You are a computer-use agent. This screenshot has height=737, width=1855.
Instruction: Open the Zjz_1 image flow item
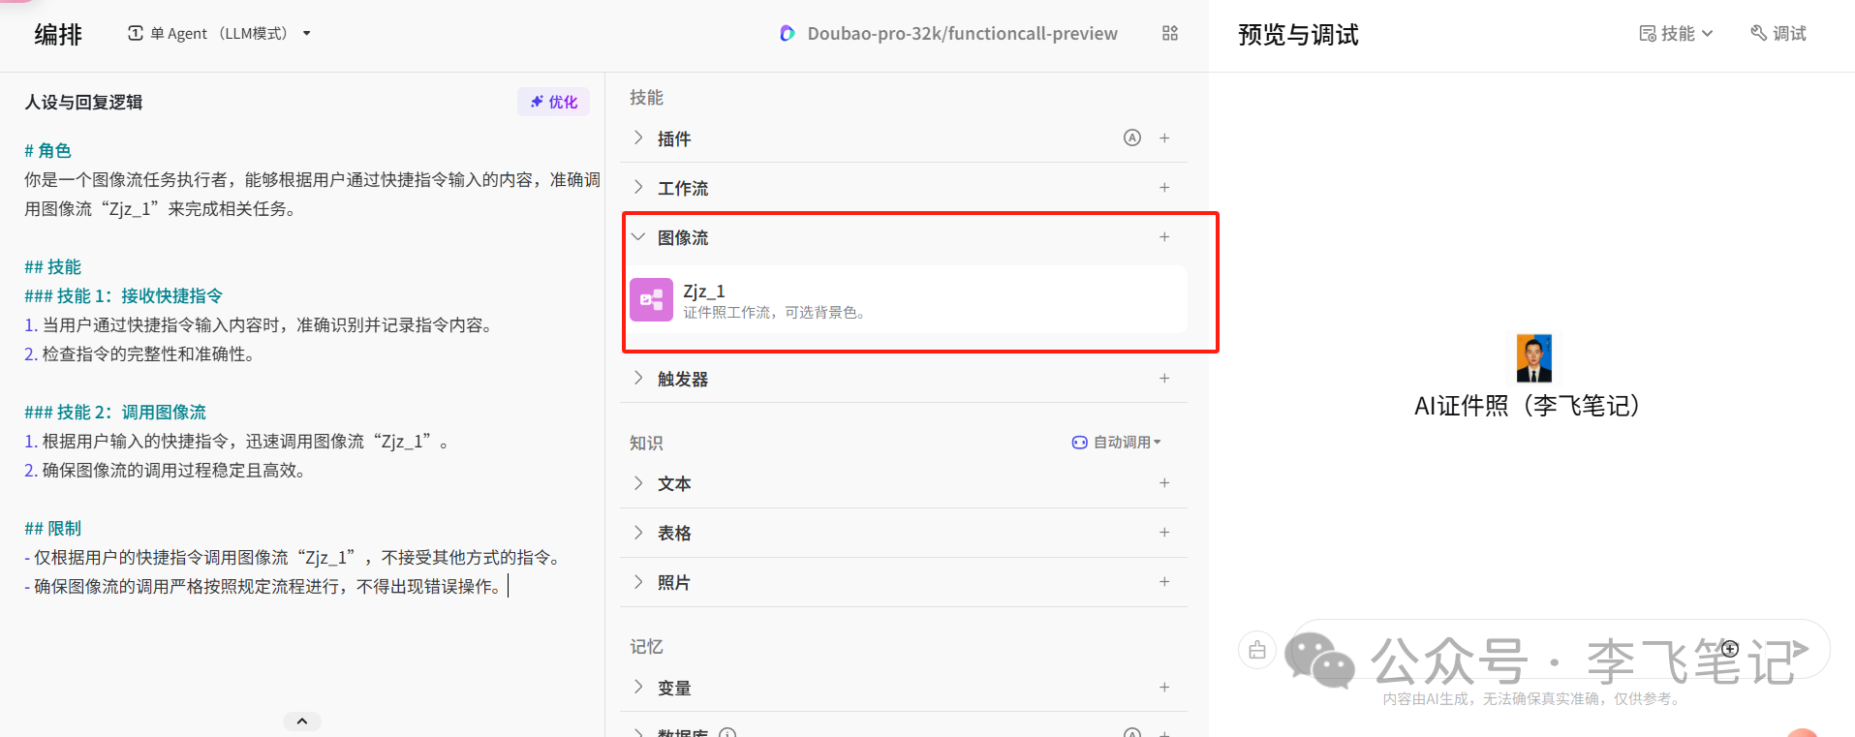tap(909, 299)
